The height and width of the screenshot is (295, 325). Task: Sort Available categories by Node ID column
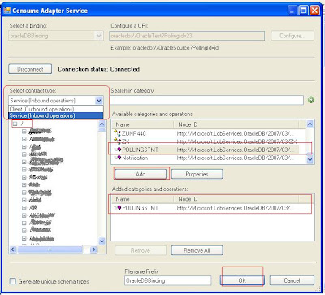236,124
